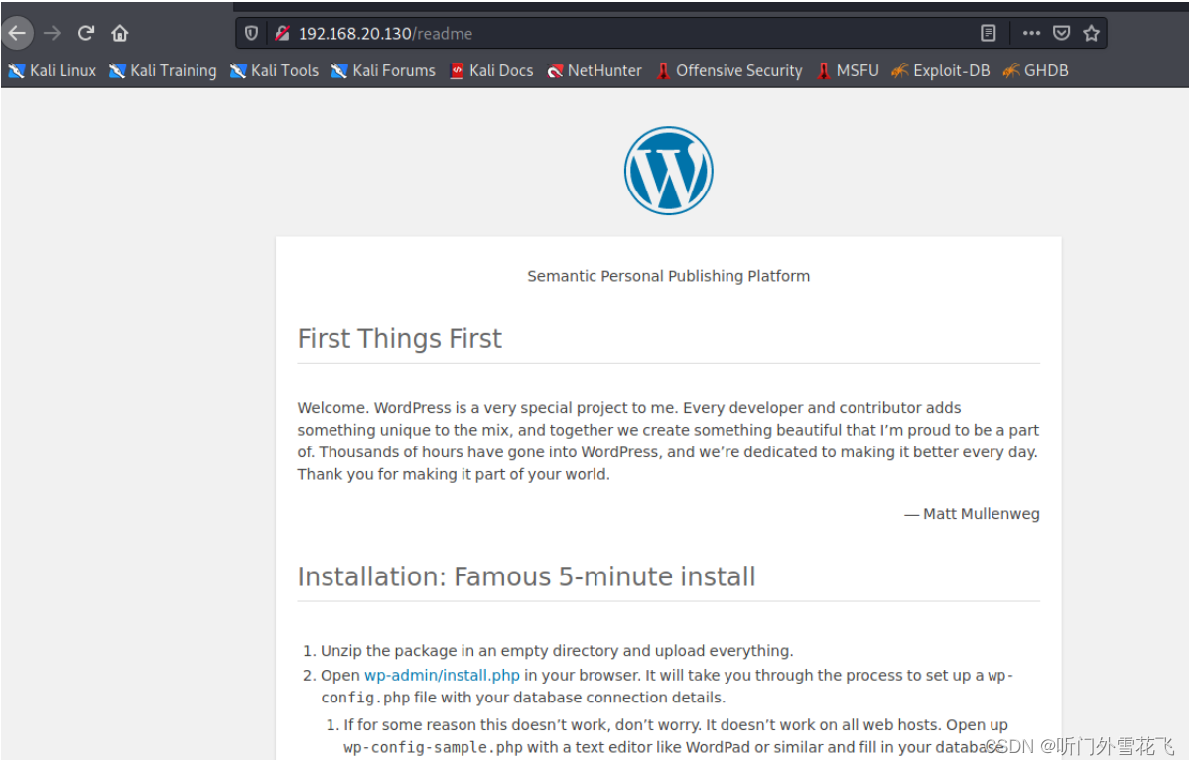Open the Kali Training bookmark

pos(163,70)
